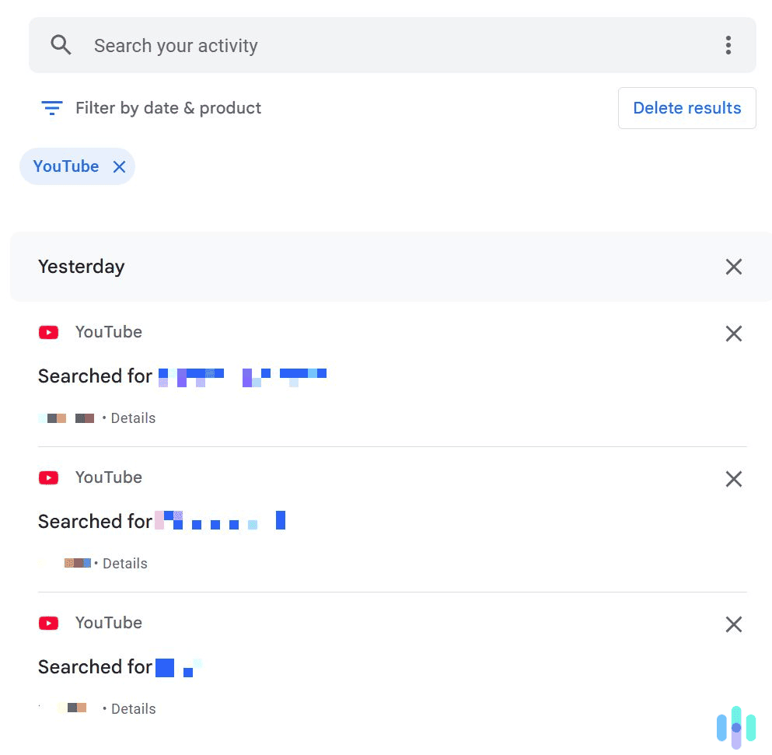This screenshot has height=755, width=772.
Task: Click the search magnifier icon
Action: (x=61, y=44)
